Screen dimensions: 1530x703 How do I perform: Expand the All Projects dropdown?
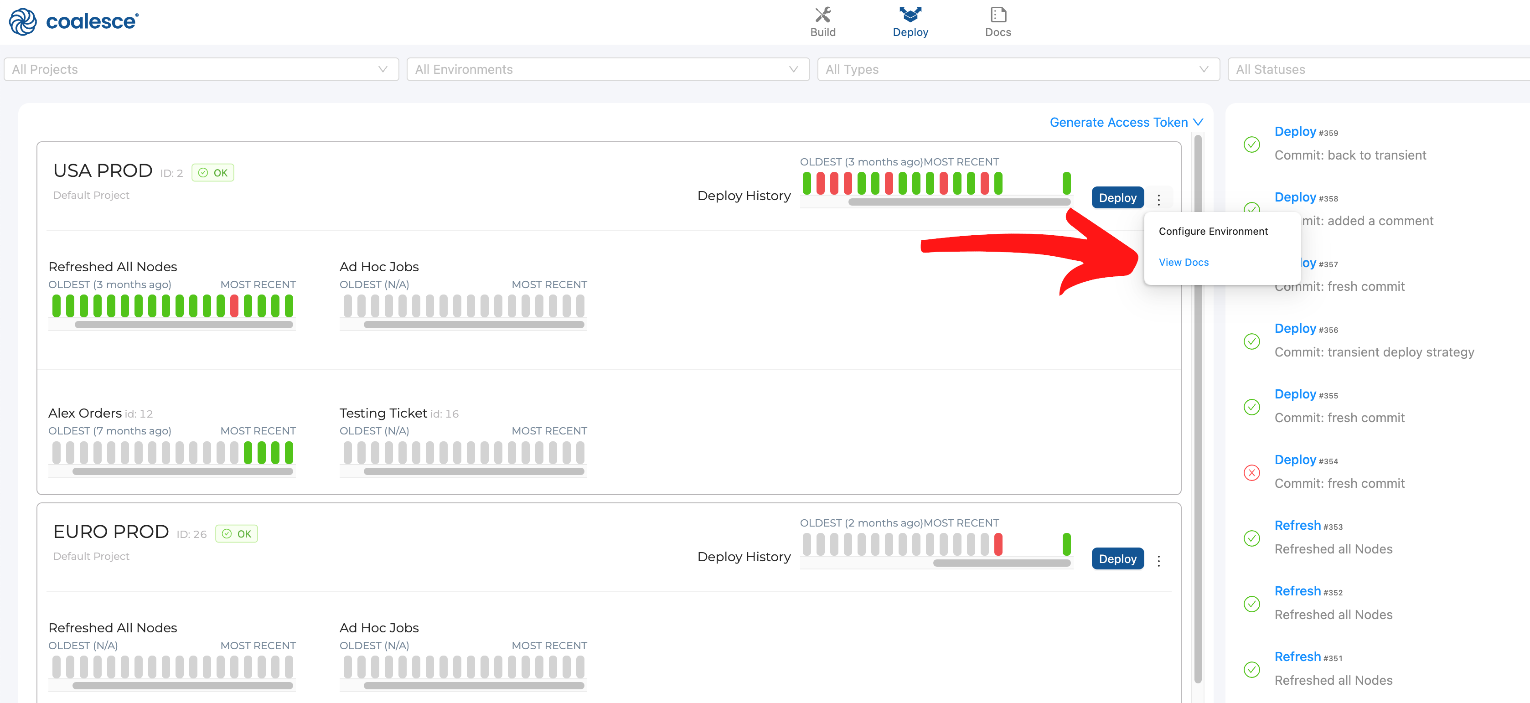(201, 69)
